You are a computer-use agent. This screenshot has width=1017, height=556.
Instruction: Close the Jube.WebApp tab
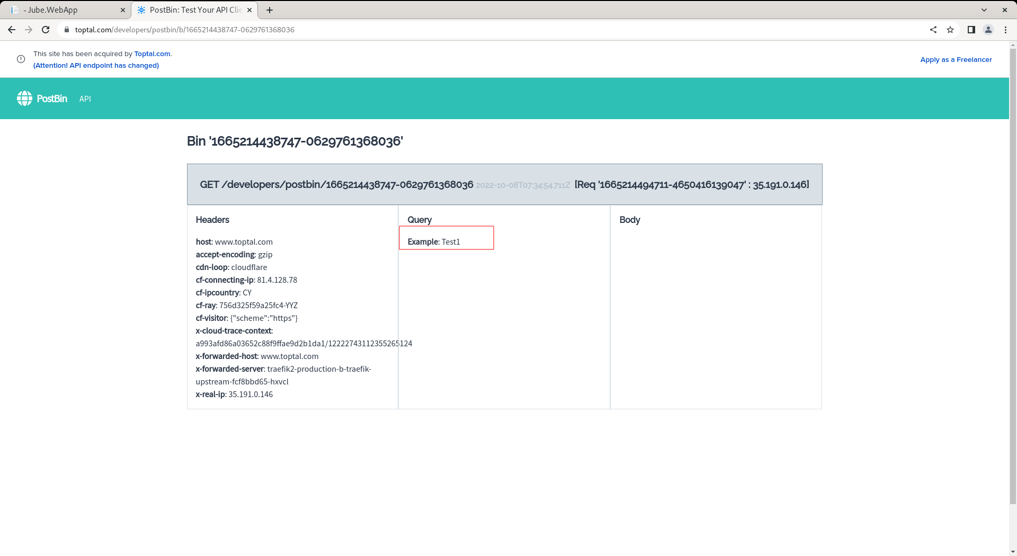[122, 10]
